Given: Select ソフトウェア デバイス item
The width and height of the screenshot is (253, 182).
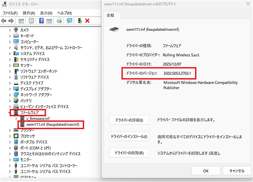Looking at the screenshot, I should 34,77.
